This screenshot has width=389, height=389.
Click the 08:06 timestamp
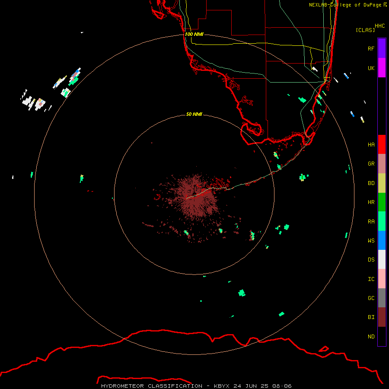click(x=282, y=386)
